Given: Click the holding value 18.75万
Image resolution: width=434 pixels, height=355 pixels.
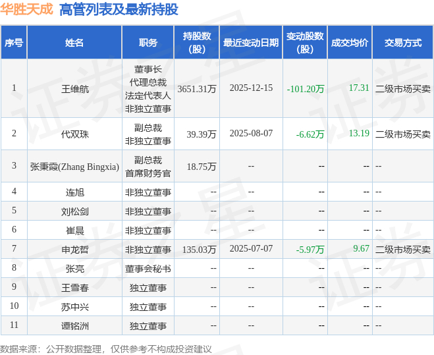Looking at the screenshot, I should tap(202, 167).
